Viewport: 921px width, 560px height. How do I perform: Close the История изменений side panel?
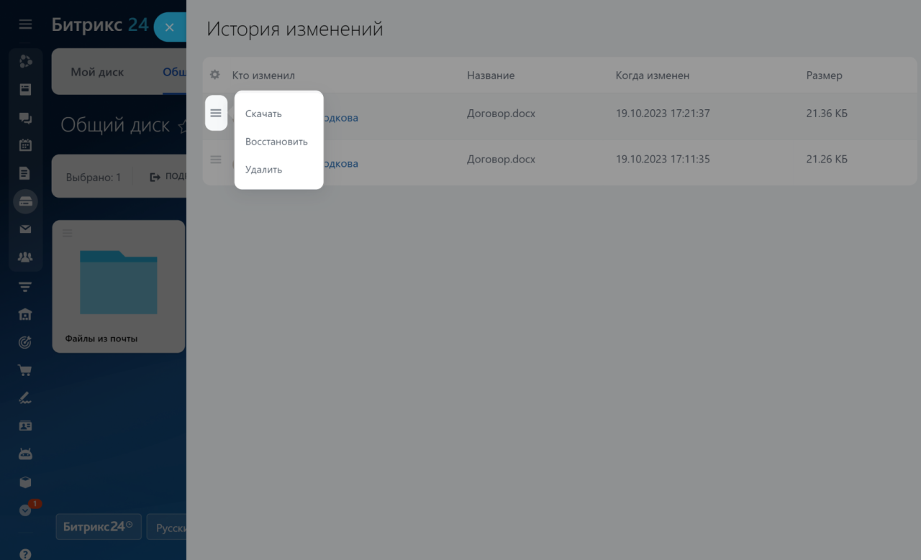[170, 27]
